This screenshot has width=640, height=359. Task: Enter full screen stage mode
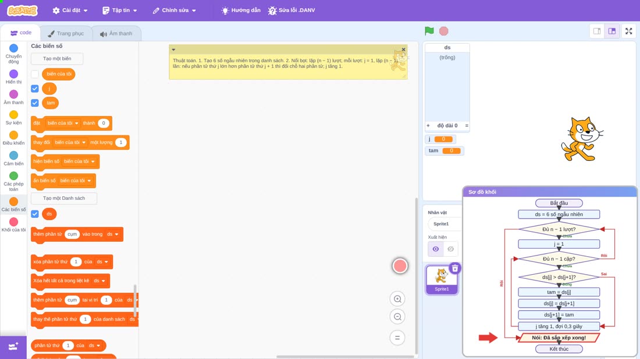click(628, 31)
